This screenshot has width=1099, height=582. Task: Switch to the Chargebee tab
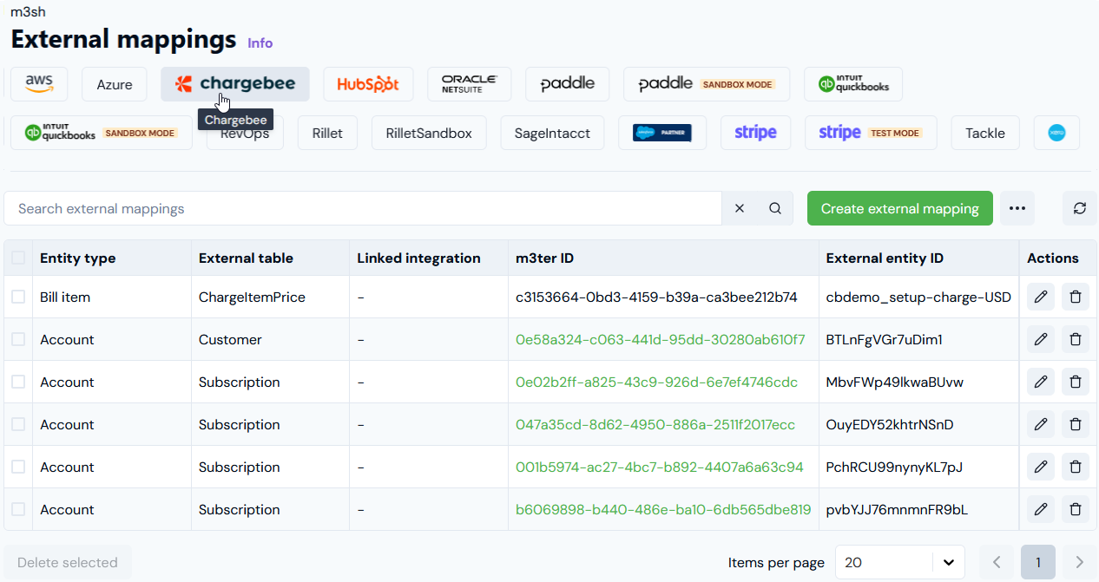click(235, 84)
